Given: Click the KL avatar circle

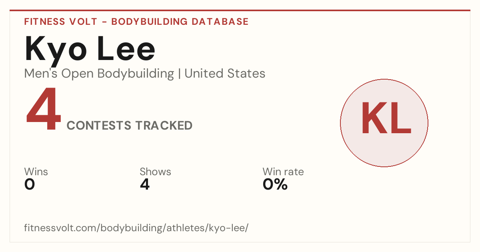Looking at the screenshot, I should tap(384, 123).
